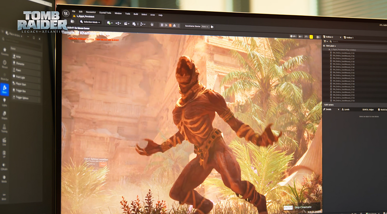387x214 pixels.
Task: Open the Lit view mode dropdown
Action: pyautogui.click(x=293, y=37)
